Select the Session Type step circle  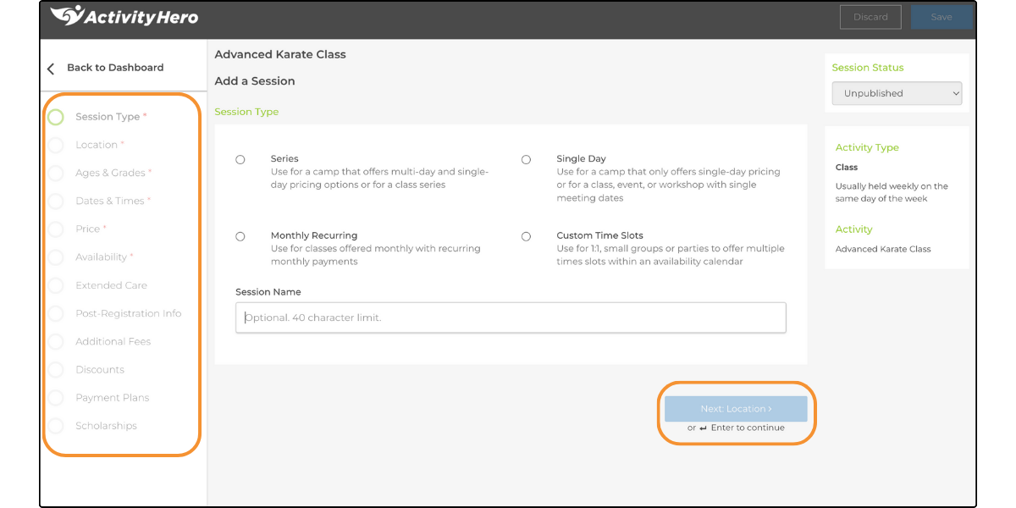[55, 116]
